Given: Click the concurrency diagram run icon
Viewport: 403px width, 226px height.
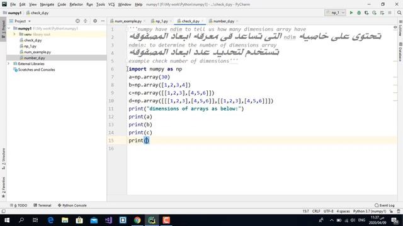Looking at the screenshot, I should 382,13.
